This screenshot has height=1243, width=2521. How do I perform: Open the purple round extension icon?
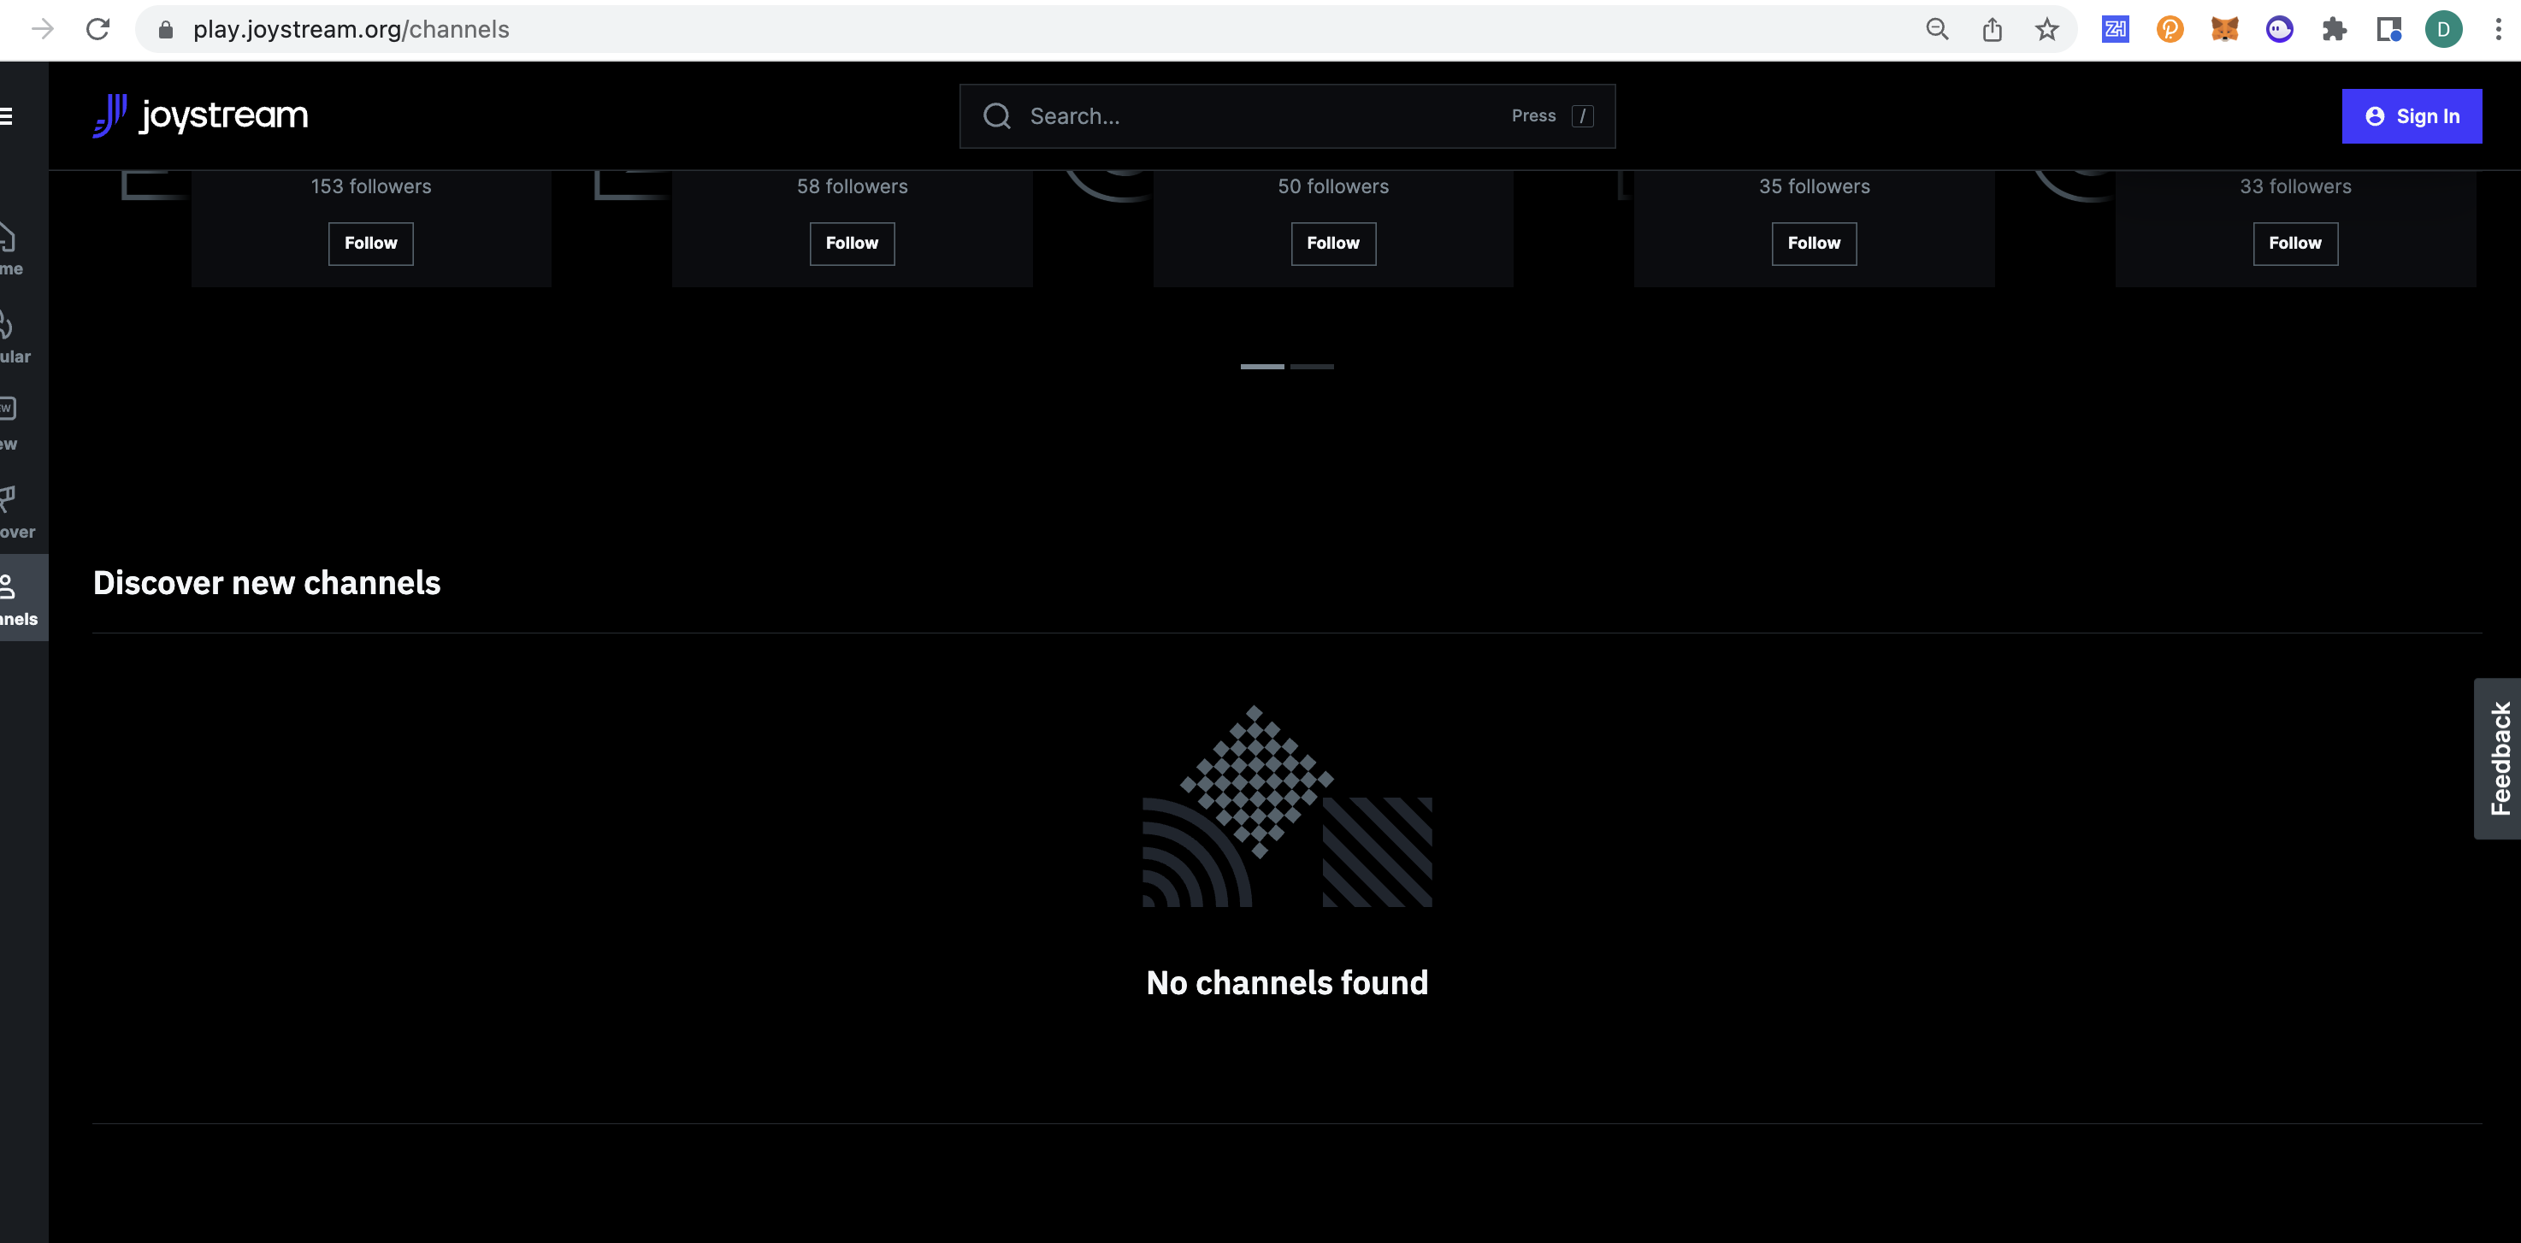[2279, 29]
